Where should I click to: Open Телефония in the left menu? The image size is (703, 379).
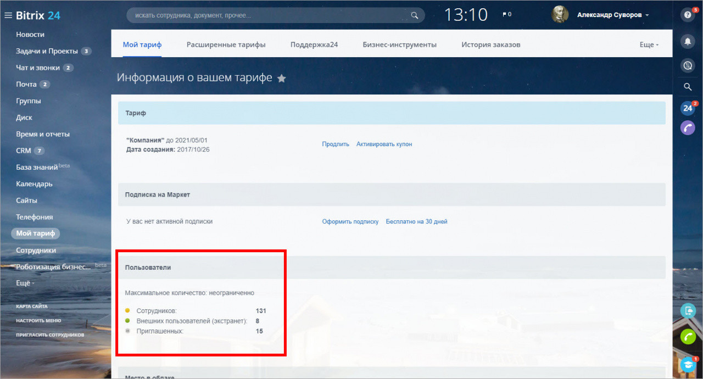click(x=34, y=216)
